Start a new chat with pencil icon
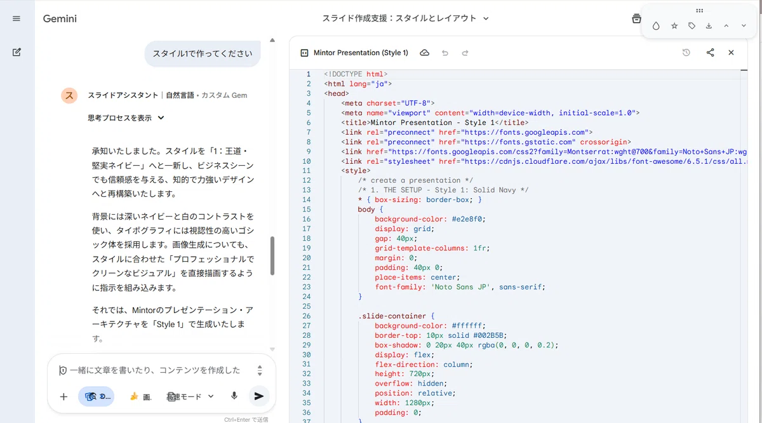This screenshot has width=762, height=423. (x=17, y=52)
